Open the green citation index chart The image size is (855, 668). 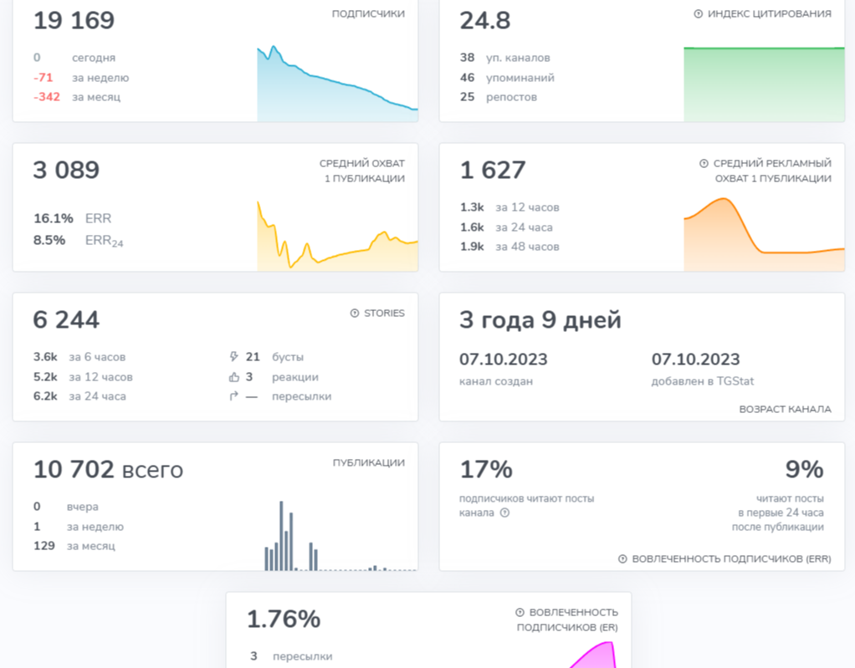(764, 84)
